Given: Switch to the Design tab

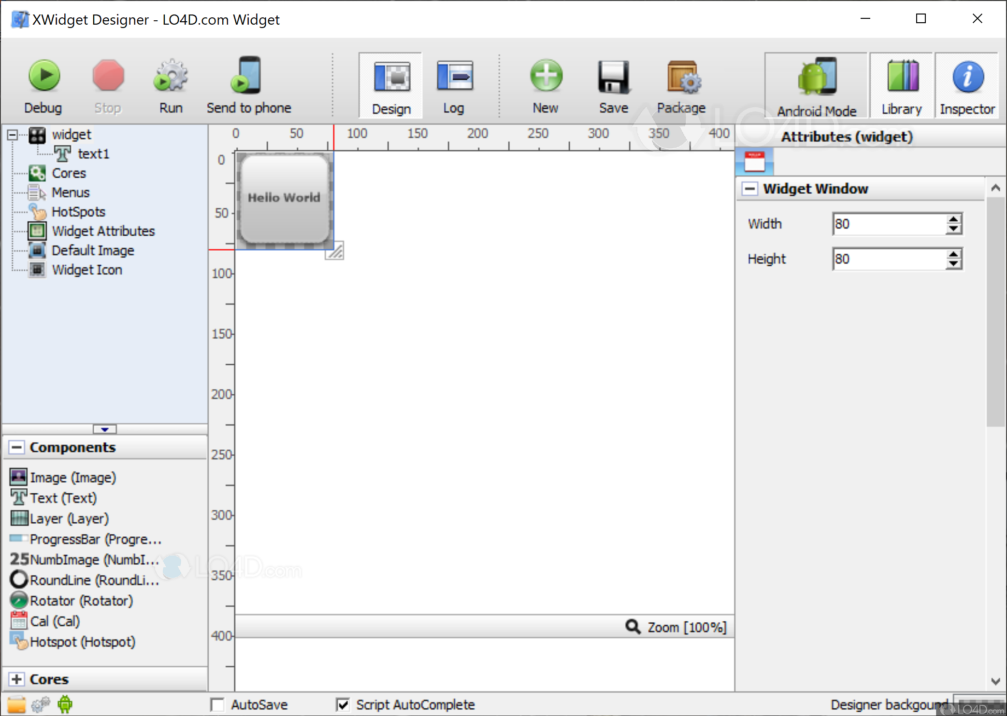Looking at the screenshot, I should (390, 85).
